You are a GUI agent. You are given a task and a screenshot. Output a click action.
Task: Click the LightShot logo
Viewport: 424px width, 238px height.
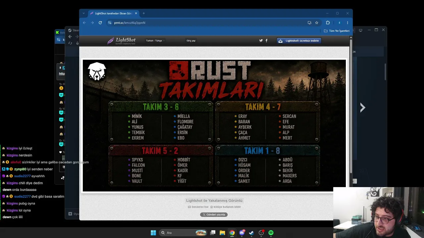121,41
